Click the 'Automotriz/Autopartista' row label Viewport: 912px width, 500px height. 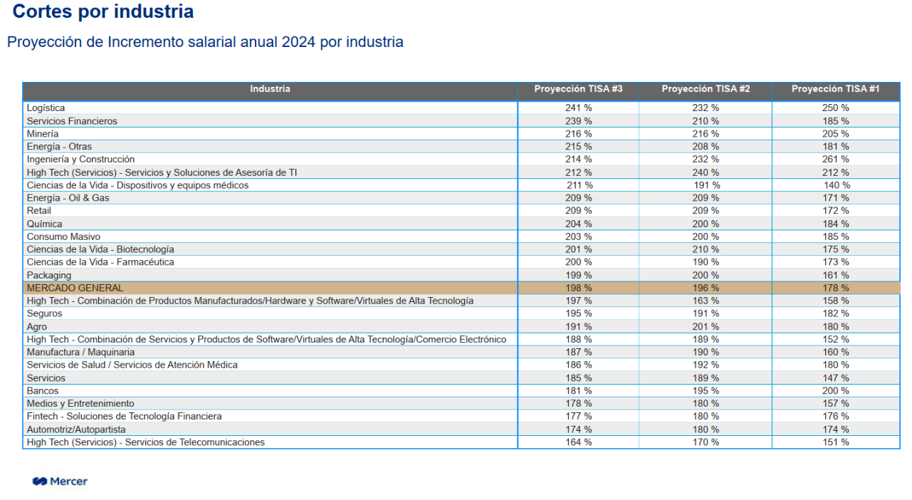pyautogui.click(x=76, y=429)
